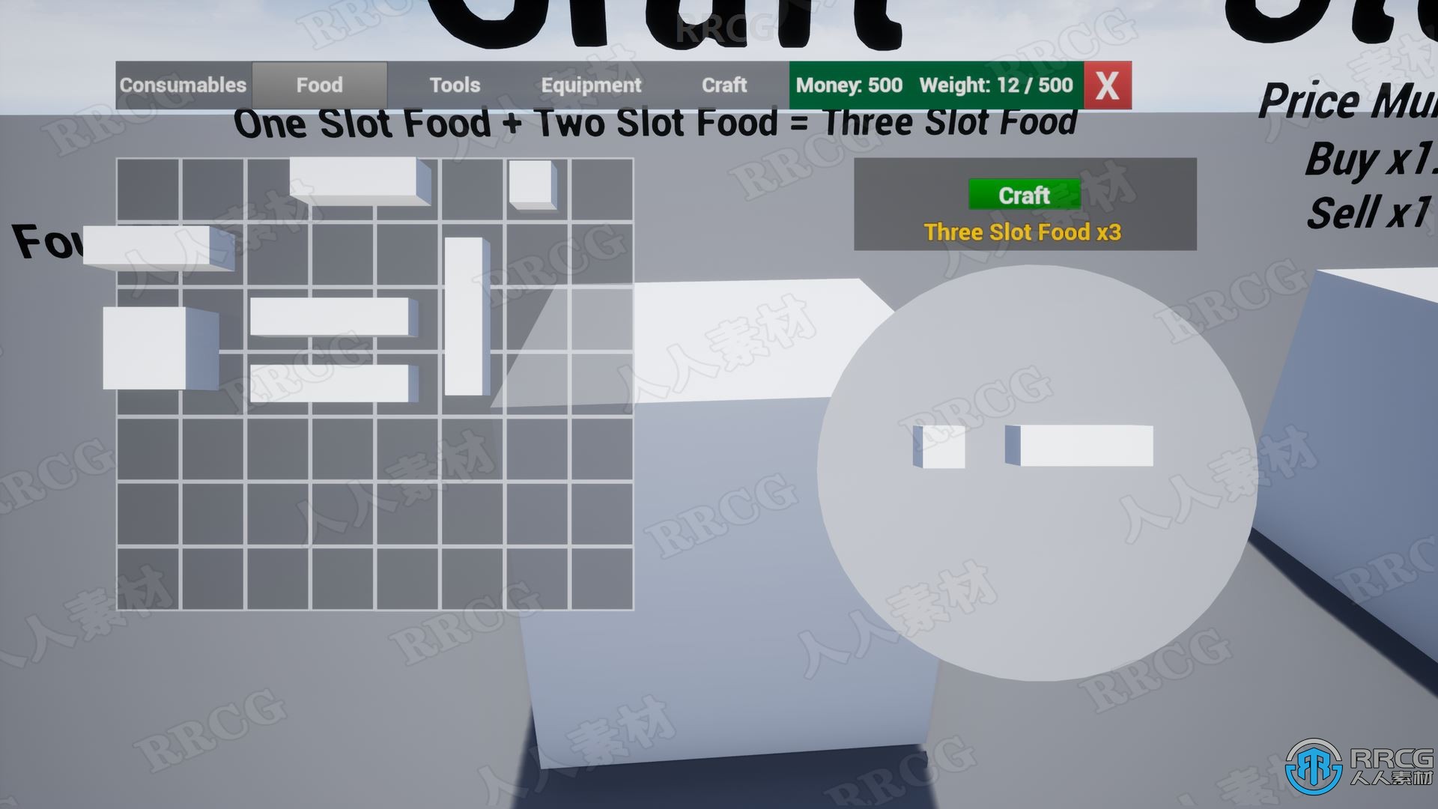Close the inventory panel with X
This screenshot has height=809, width=1438.
click(x=1106, y=84)
